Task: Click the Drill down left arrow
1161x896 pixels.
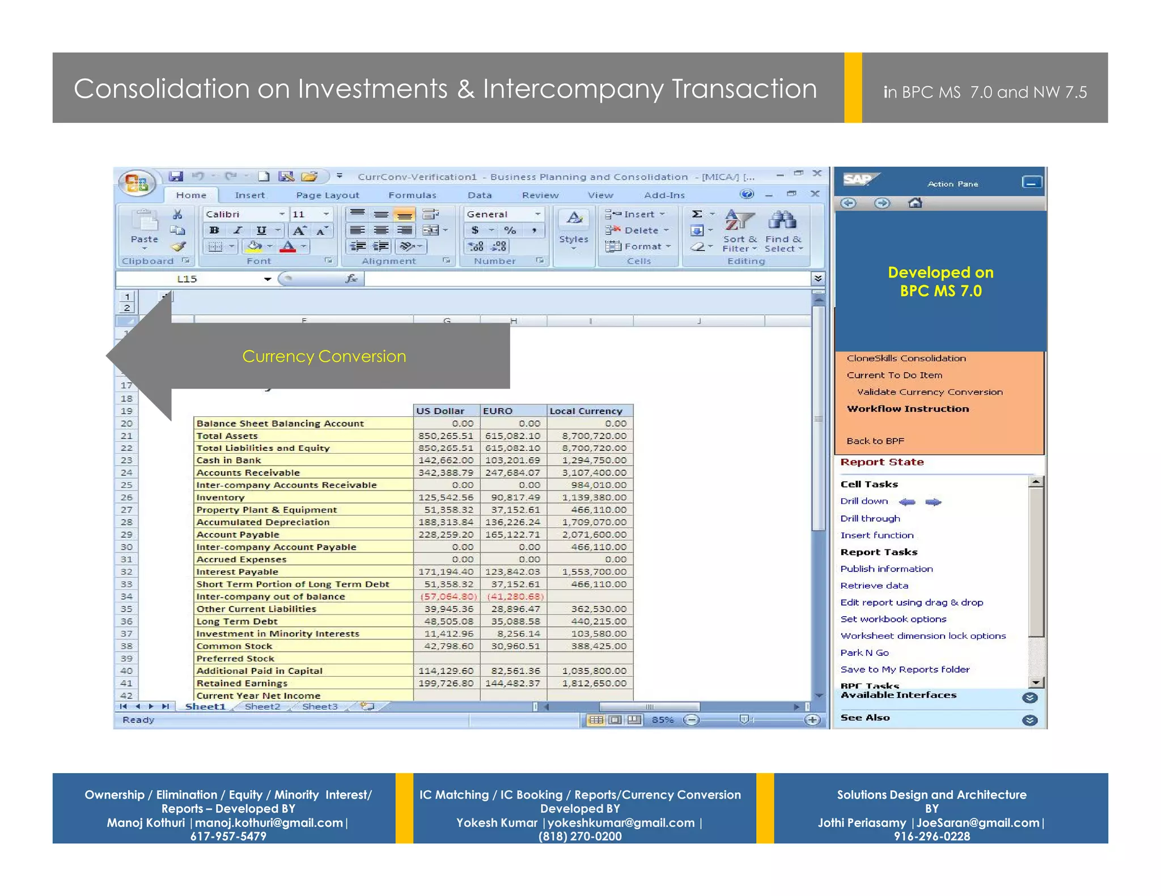Action: pyautogui.click(x=907, y=502)
